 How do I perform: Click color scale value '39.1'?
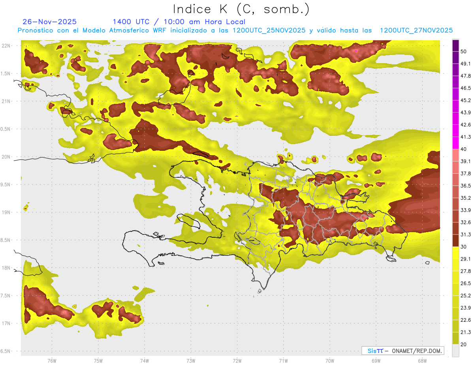pos(466,161)
